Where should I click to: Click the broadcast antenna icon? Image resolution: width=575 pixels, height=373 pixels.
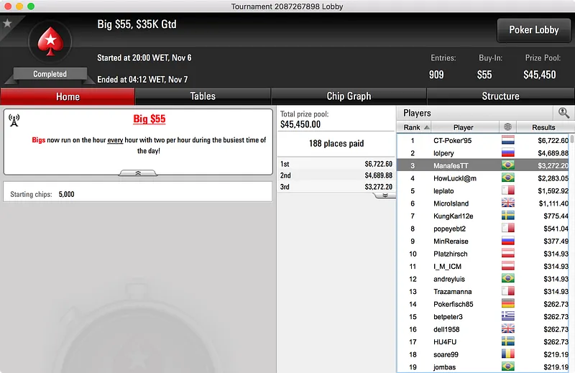pyautogui.click(x=14, y=120)
